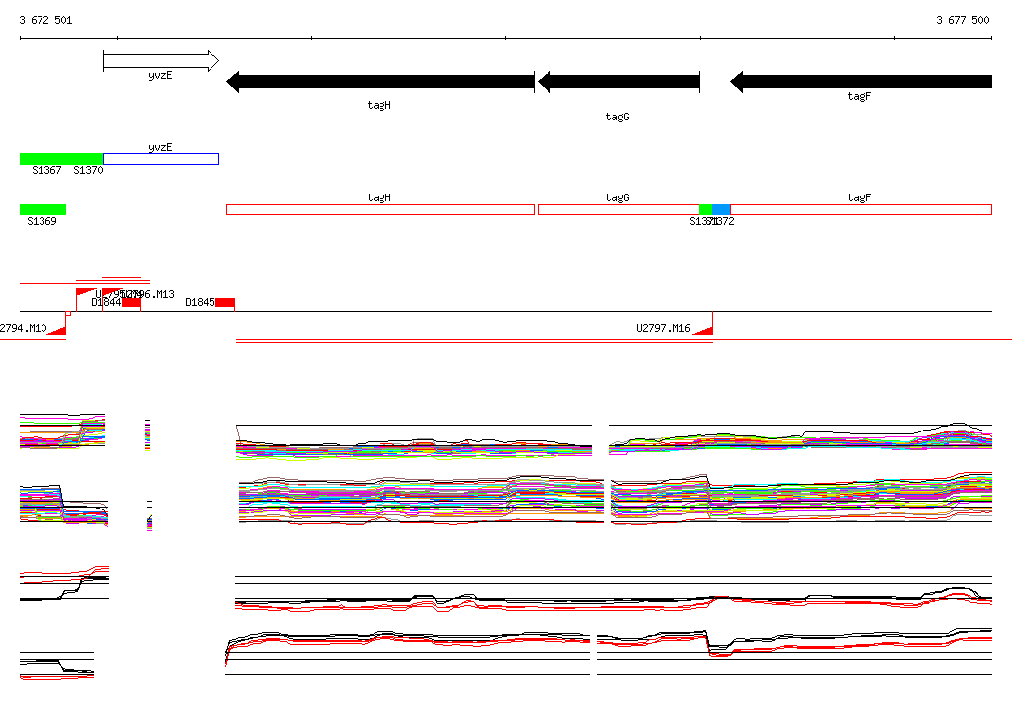Click yvzE label above blue-outlined box
This screenshot has height=705, width=1012.
click(160, 147)
